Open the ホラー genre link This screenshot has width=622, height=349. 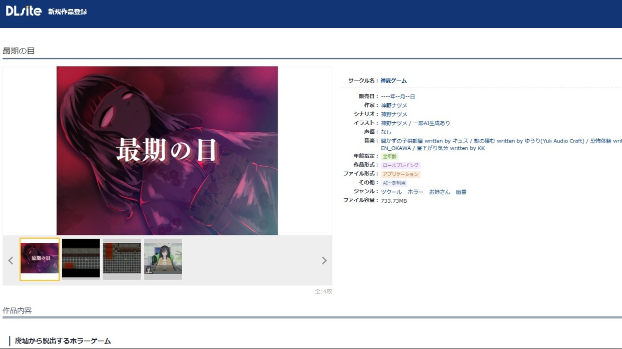pyautogui.click(x=415, y=192)
